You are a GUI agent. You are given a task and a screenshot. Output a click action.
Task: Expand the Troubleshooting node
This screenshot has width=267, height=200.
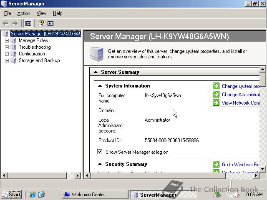pyautogui.click(x=7, y=47)
